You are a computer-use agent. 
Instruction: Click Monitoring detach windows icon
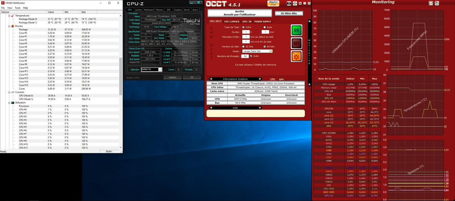coord(437,3)
